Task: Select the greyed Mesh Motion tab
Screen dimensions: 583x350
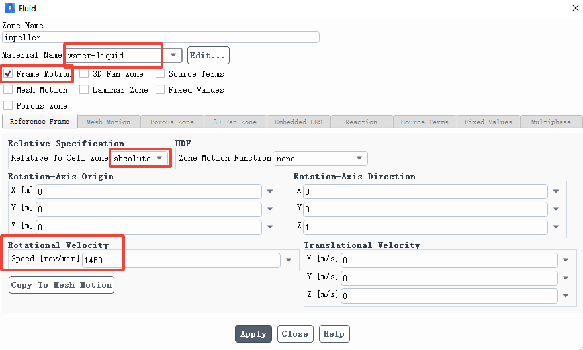Action: pyautogui.click(x=109, y=122)
